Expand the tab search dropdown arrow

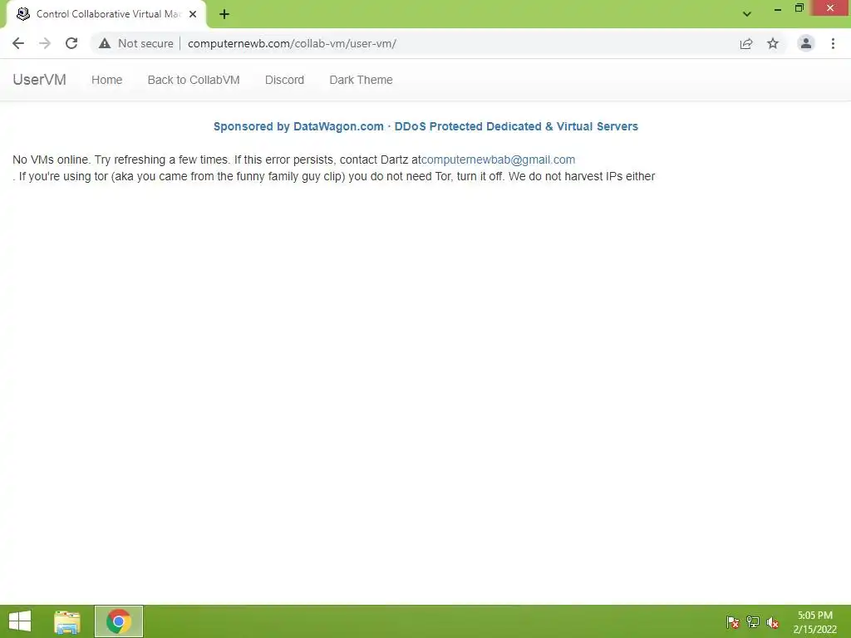pyautogui.click(x=747, y=14)
